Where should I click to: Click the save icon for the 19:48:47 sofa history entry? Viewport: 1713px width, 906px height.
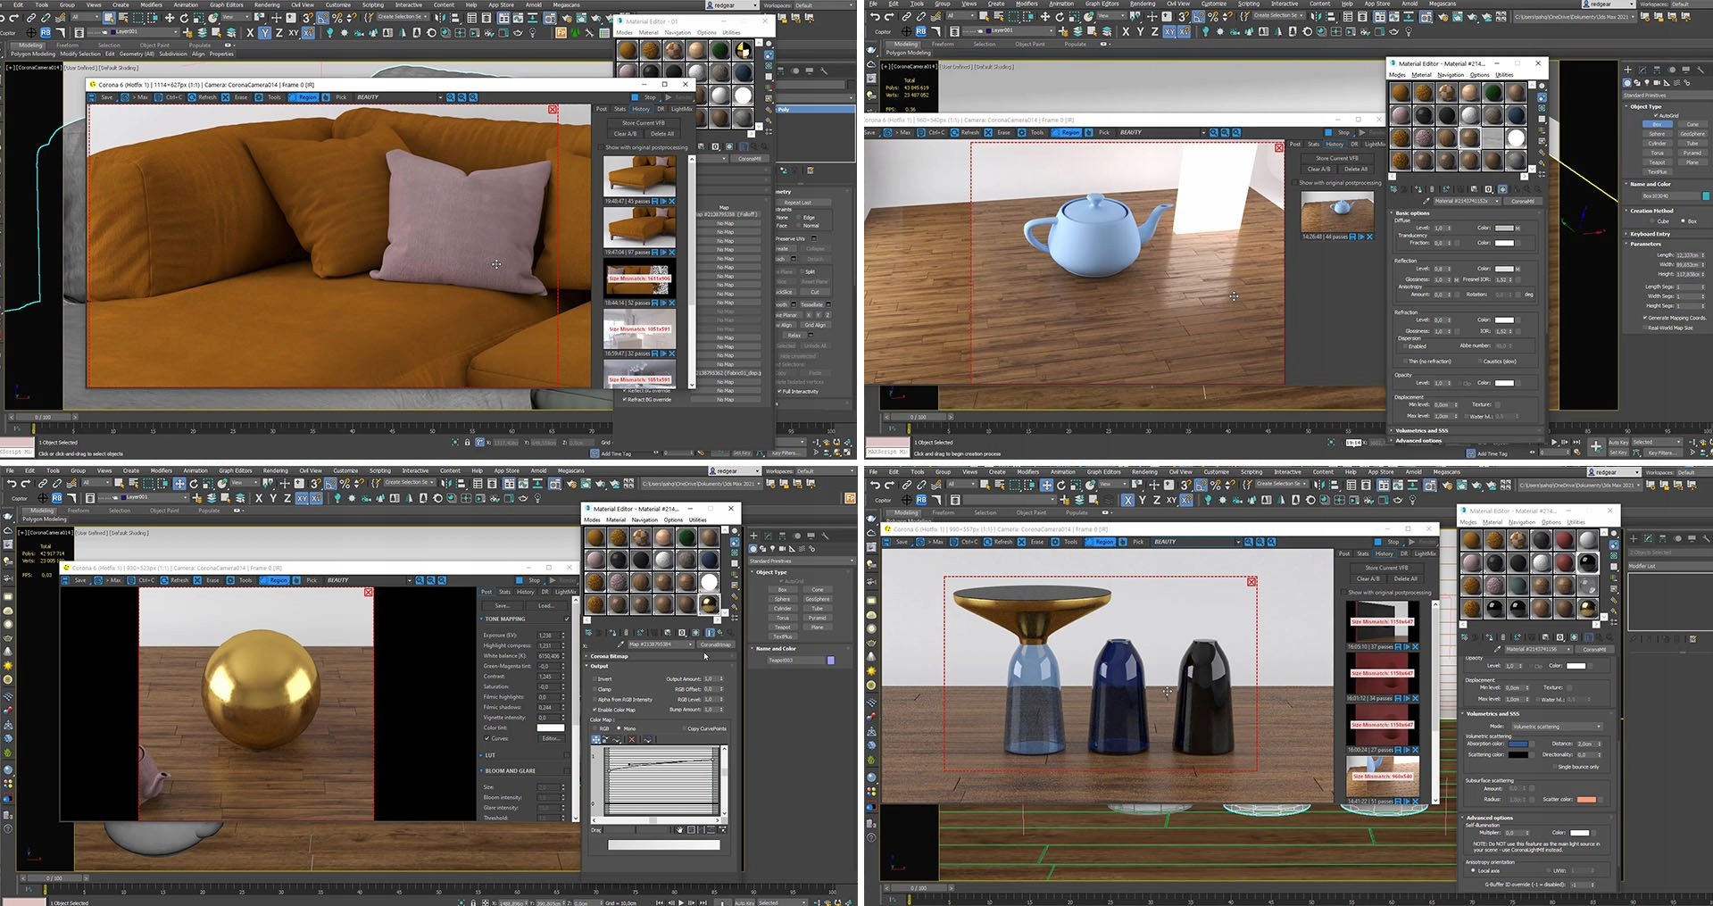[654, 201]
